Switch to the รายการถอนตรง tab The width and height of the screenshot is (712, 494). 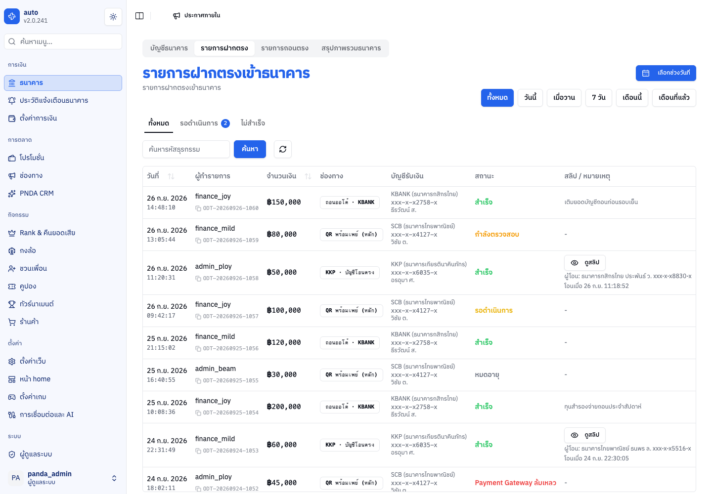click(x=285, y=48)
